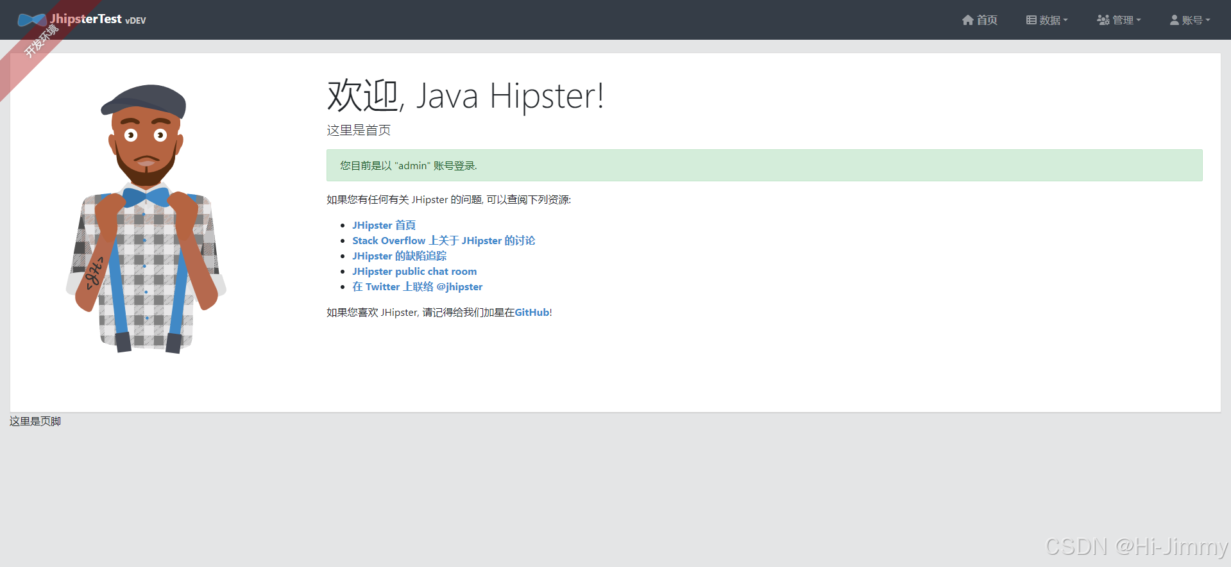Open the Twitter @jhipster contact link
This screenshot has width=1231, height=567.
pyautogui.click(x=417, y=286)
